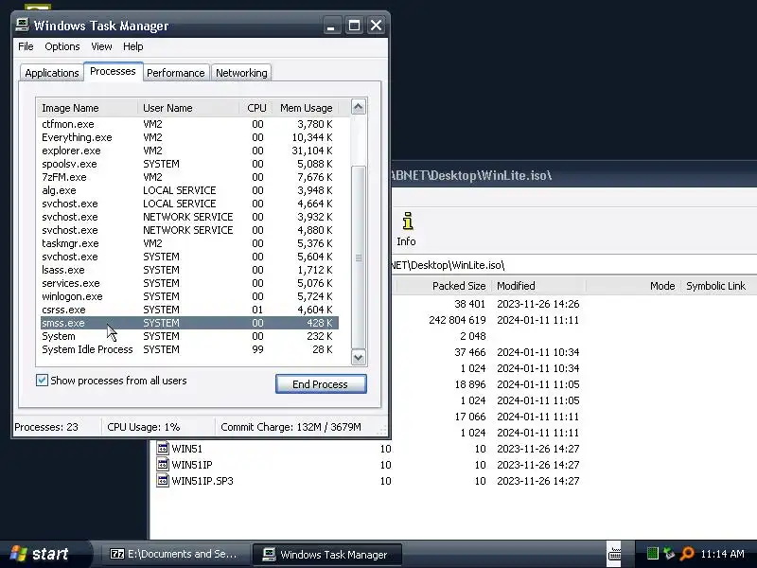Screen dimensions: 757x568
Task: Switch to the Performance tab
Action: coord(176,73)
